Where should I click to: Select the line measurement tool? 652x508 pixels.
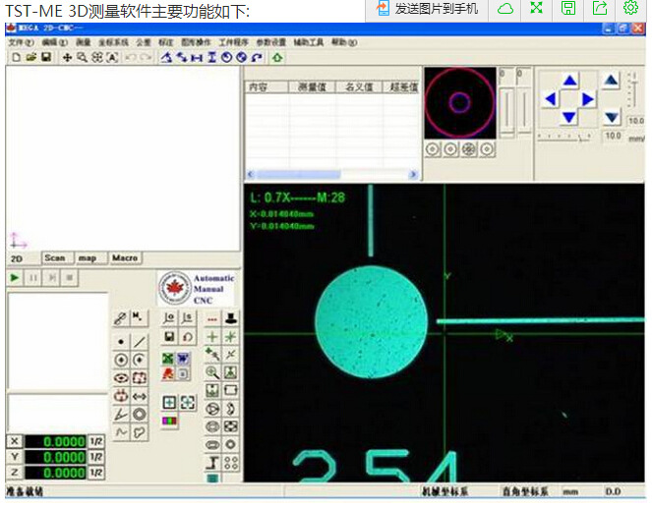coord(140,342)
